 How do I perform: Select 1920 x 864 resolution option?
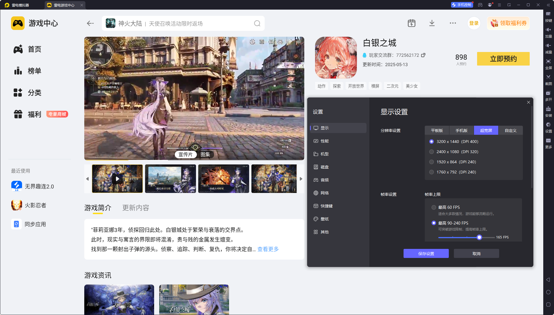pyautogui.click(x=432, y=162)
